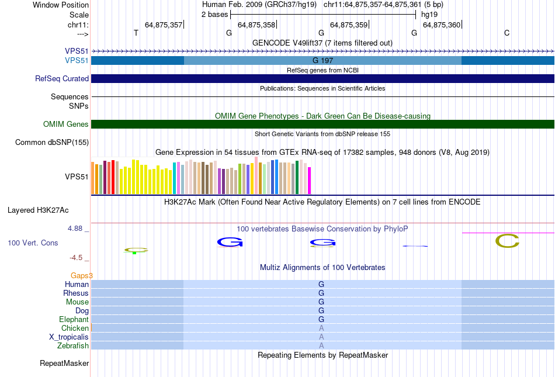Click the orange first bar in the GTEx chart
The image size is (555, 377).
[93, 178]
